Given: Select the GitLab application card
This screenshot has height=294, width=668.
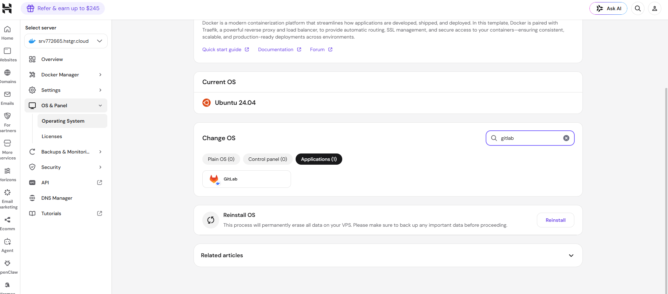Looking at the screenshot, I should pyautogui.click(x=247, y=179).
